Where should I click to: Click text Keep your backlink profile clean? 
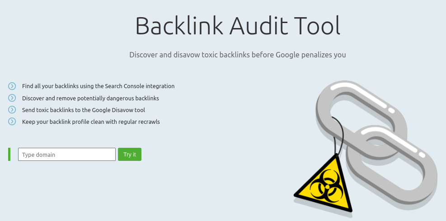91,122
